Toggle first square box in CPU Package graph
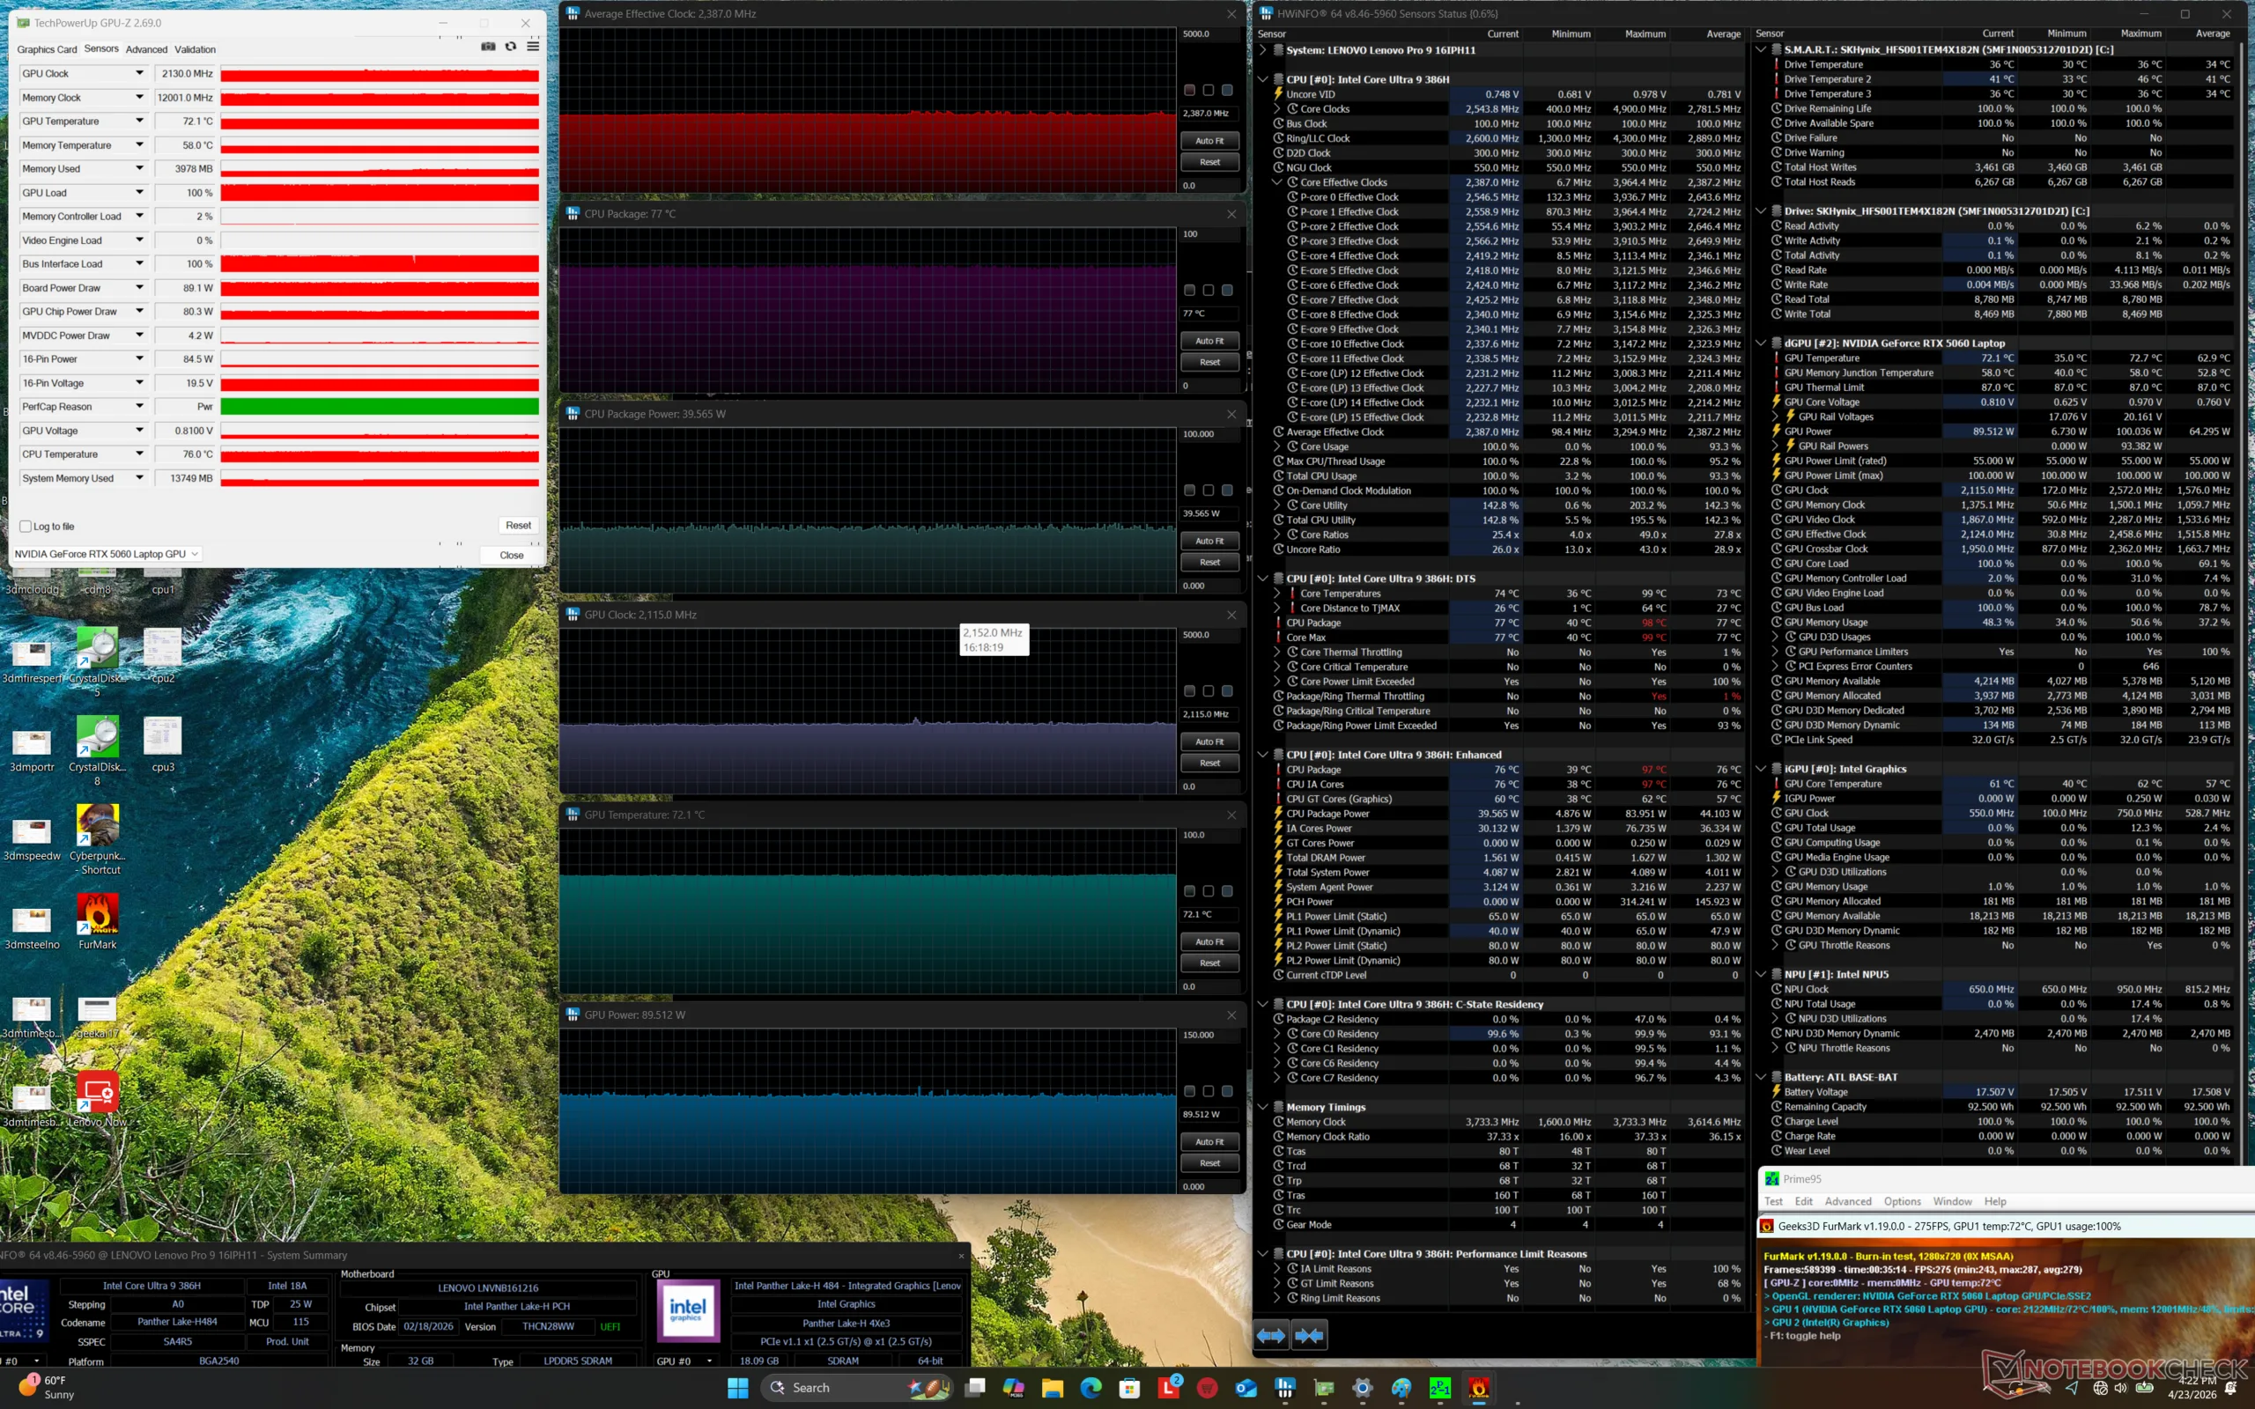Screen dimensions: 2255x1409 pyautogui.click(x=1189, y=290)
